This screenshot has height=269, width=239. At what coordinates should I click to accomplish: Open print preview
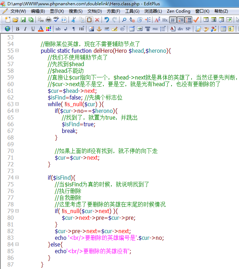click(x=41, y=20)
